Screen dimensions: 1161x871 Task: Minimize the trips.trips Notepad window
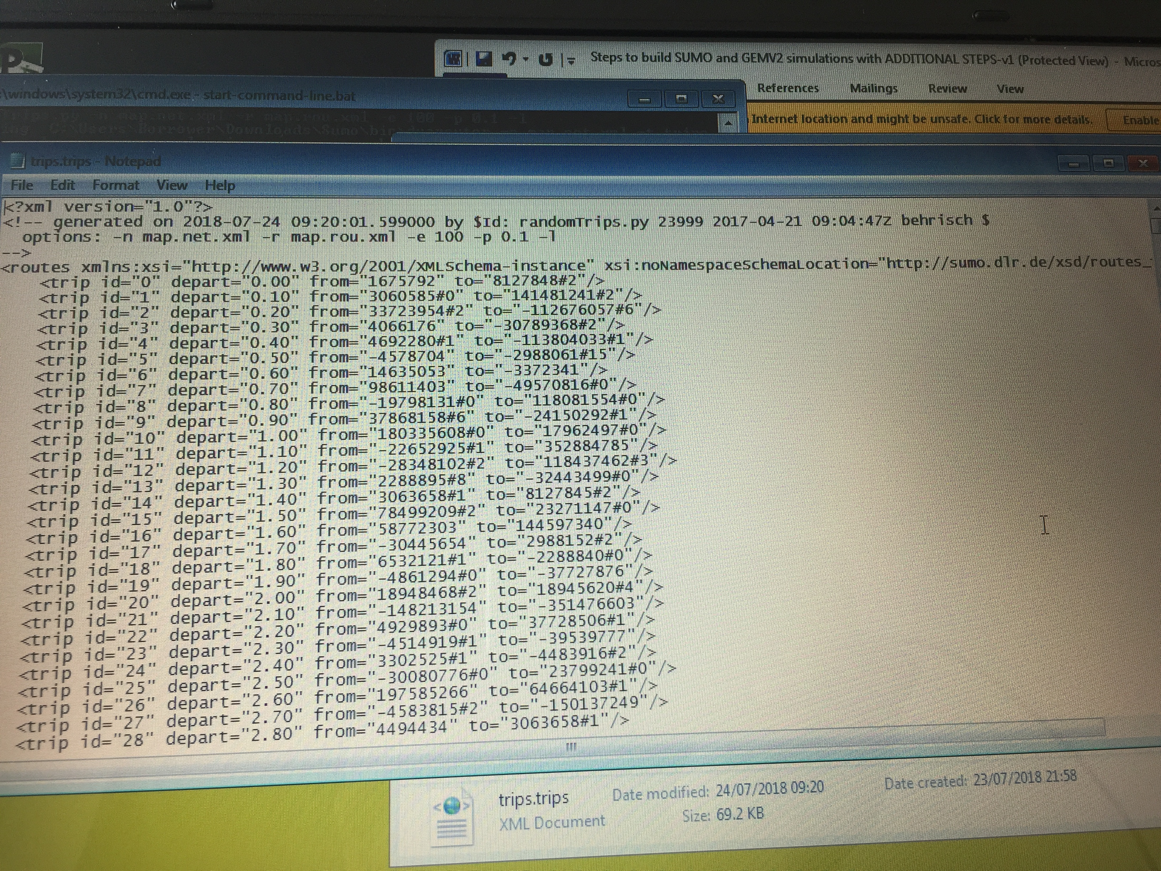pos(1073,164)
